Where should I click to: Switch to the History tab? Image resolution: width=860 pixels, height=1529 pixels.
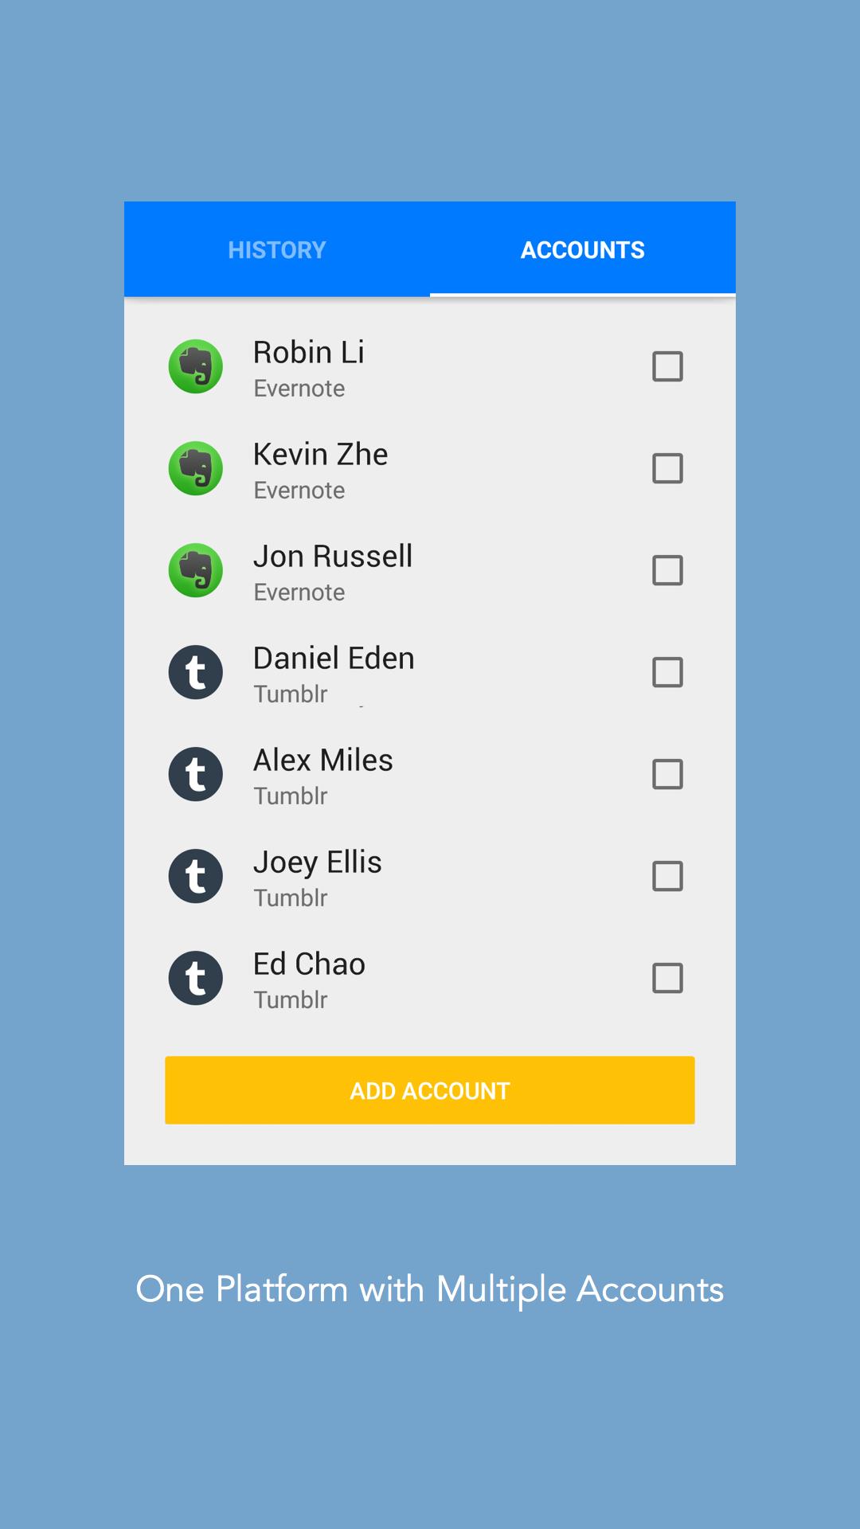point(277,250)
